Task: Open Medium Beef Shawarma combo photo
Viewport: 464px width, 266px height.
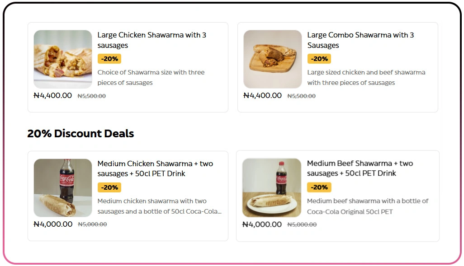Action: coord(272,187)
